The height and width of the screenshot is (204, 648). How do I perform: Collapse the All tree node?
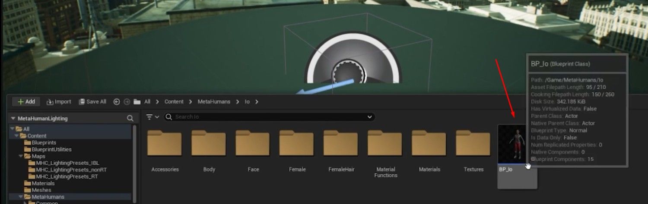(x=13, y=129)
